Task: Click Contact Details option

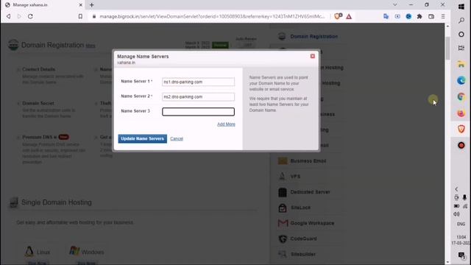Action: pyautogui.click(x=39, y=69)
